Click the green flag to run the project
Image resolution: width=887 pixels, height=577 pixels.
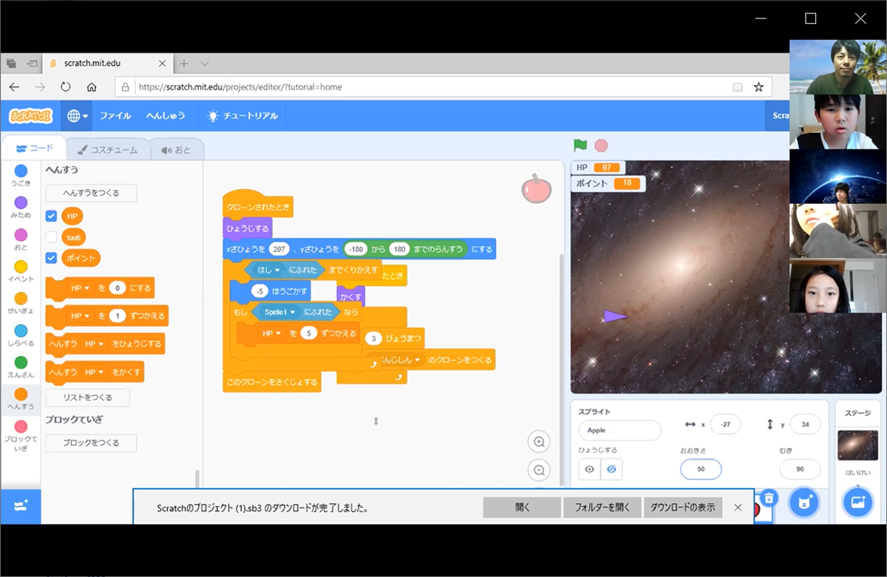coord(580,146)
